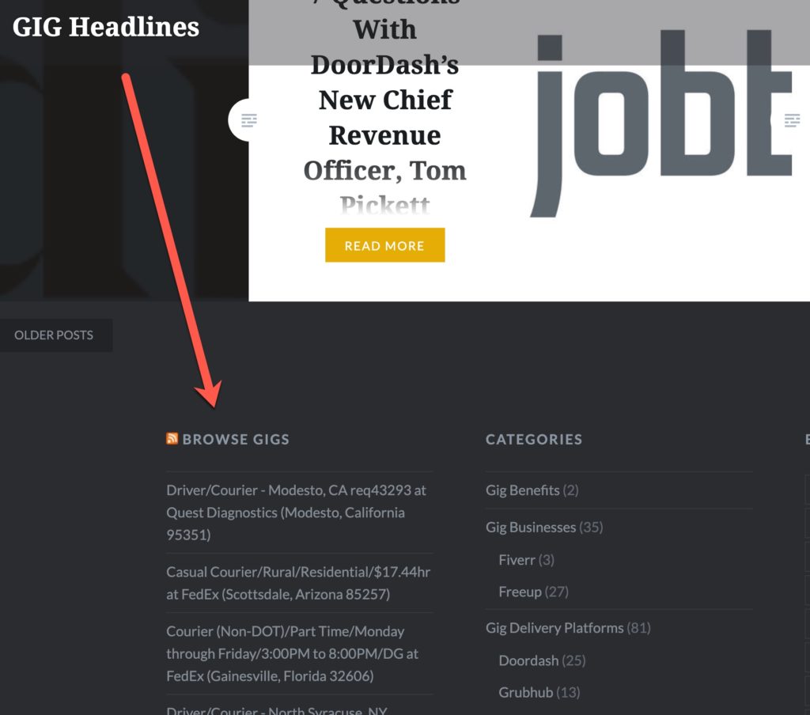The height and width of the screenshot is (715, 810).
Task: Click the DoorDash Chief Revenue Officer headline
Action: pyautogui.click(x=385, y=108)
